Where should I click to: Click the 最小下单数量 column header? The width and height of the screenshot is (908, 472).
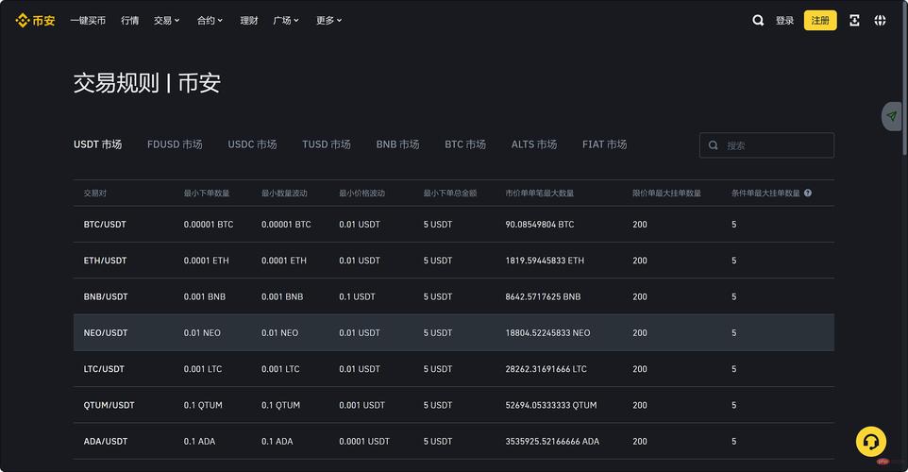click(207, 193)
